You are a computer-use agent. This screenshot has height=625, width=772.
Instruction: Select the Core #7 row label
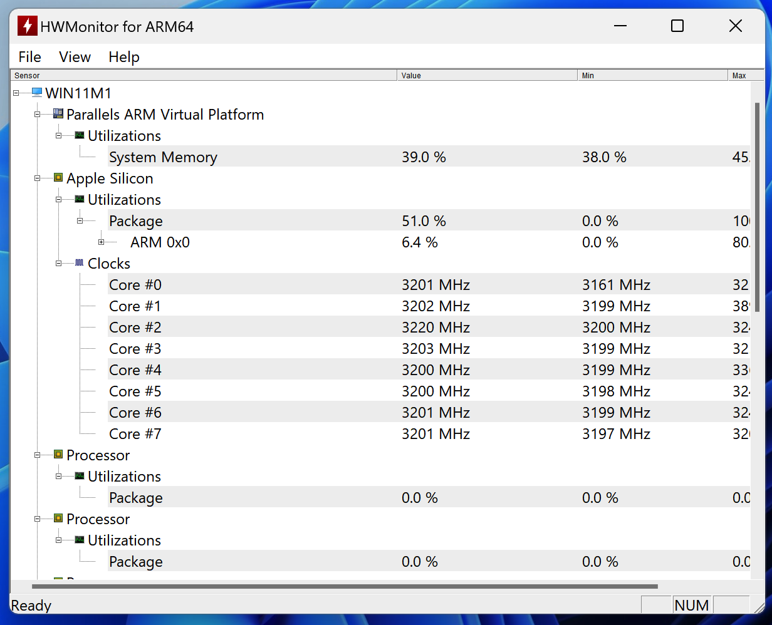click(135, 434)
